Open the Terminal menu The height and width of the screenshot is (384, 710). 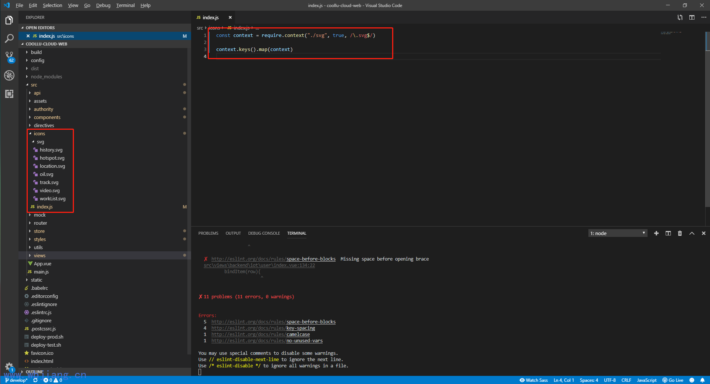tap(125, 5)
